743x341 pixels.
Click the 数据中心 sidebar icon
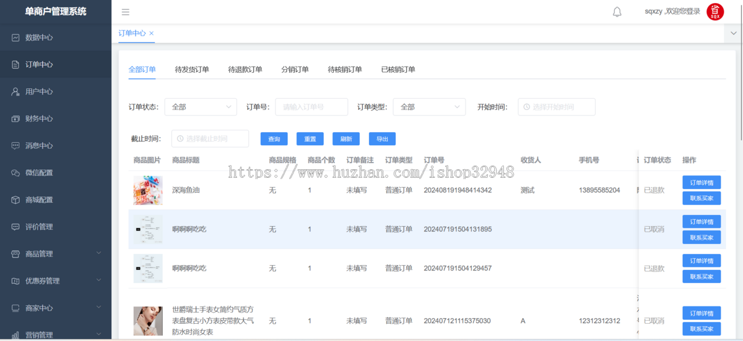coord(15,38)
